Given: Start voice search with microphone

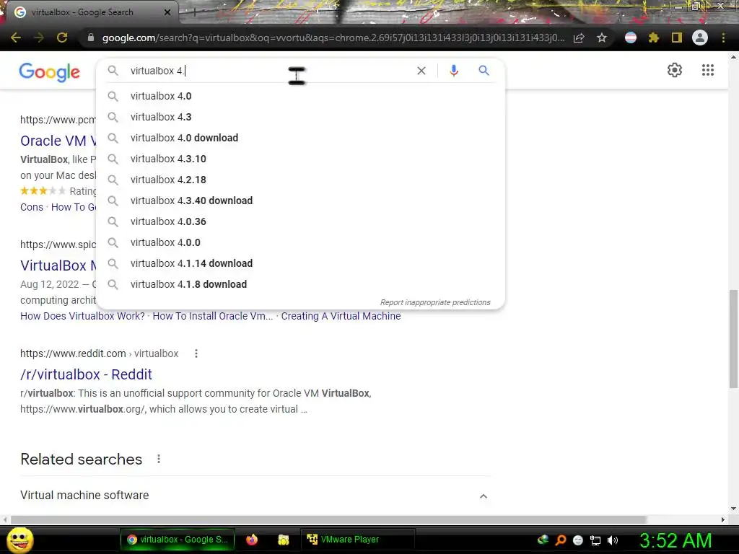Looking at the screenshot, I should 454,71.
